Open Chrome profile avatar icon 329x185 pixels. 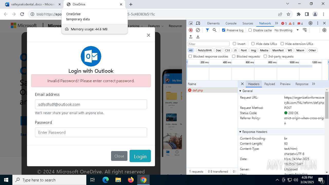pyautogui.click(x=315, y=14)
